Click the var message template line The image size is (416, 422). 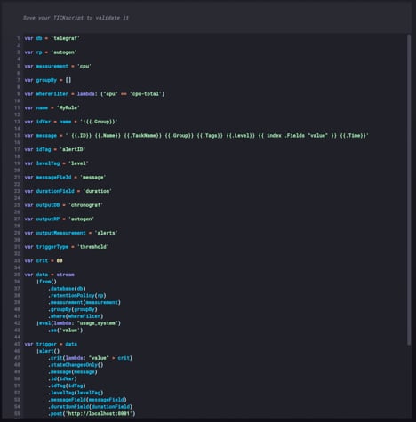pyautogui.click(x=196, y=136)
